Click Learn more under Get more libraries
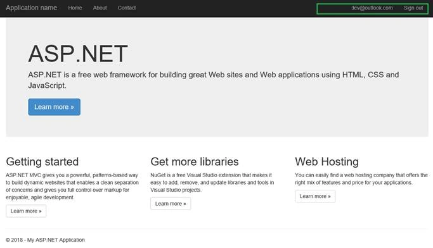The width and height of the screenshot is (433, 248). (x=171, y=204)
